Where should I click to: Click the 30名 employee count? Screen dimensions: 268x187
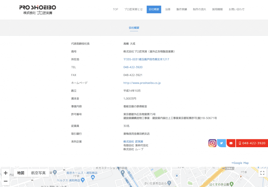tap(126, 126)
